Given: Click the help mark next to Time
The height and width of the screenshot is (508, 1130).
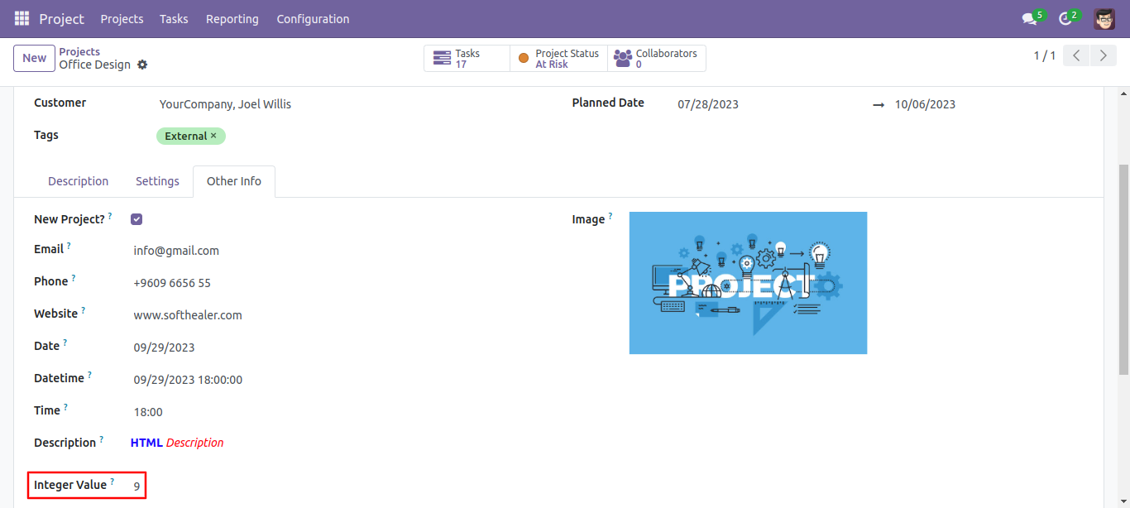Looking at the screenshot, I should click(65, 407).
